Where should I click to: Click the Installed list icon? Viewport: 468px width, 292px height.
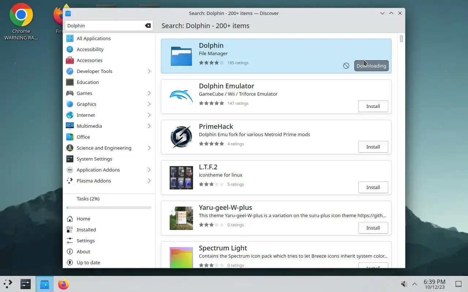(x=70, y=230)
